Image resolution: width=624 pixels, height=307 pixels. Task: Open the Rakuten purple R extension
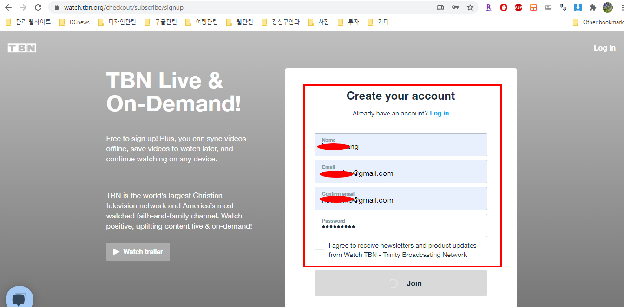[488, 7]
